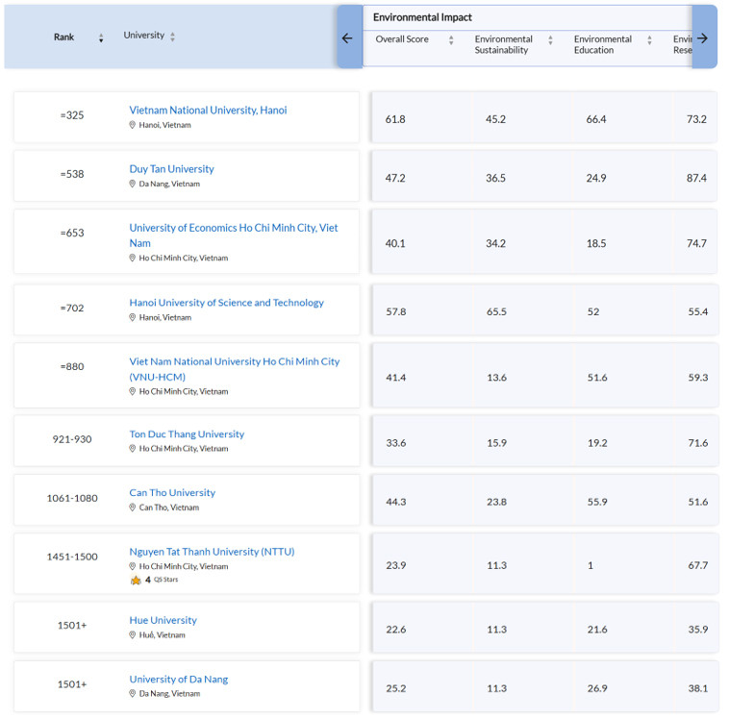The width and height of the screenshot is (729, 718).
Task: Sort by University name arrows
Action: tap(173, 37)
